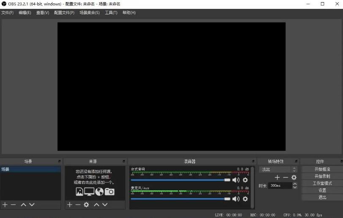The height and width of the screenshot is (218, 343).
Task: Click the mixer panel vertical scrollbar
Action: pyautogui.click(x=252, y=188)
